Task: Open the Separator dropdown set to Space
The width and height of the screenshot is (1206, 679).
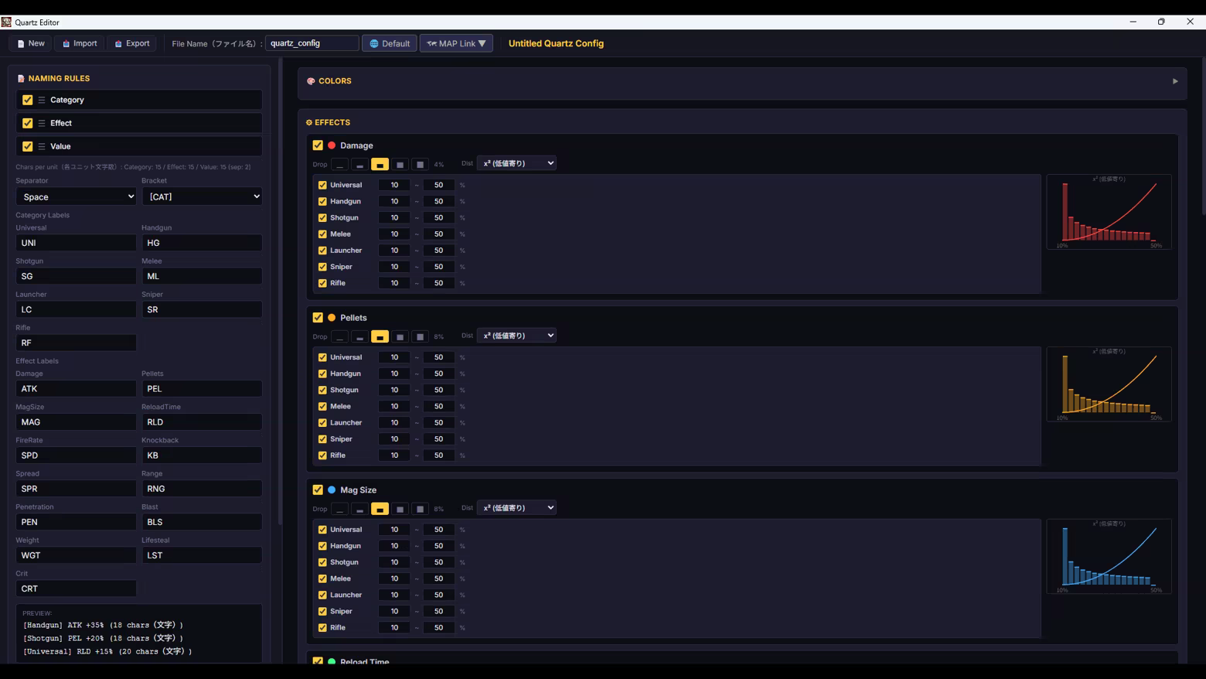Action: coord(76,196)
